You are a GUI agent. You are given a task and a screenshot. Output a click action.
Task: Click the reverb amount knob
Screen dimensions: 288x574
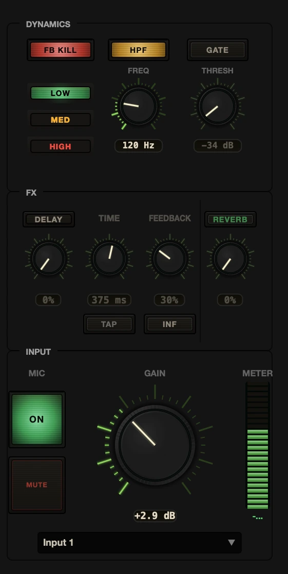[230, 258]
